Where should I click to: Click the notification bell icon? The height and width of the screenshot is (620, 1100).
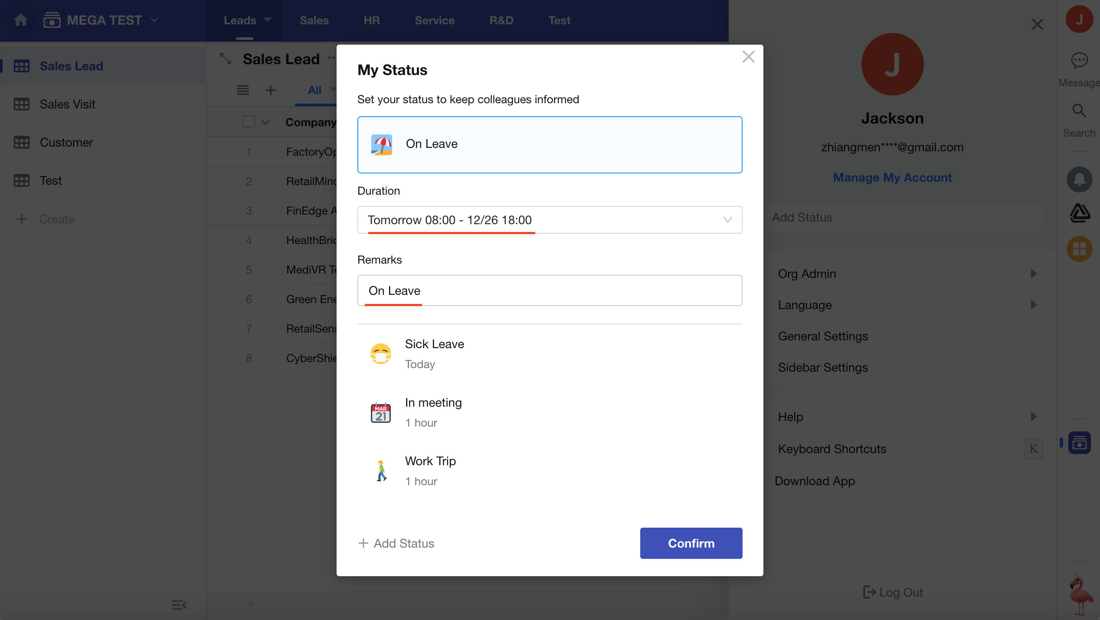point(1079,179)
